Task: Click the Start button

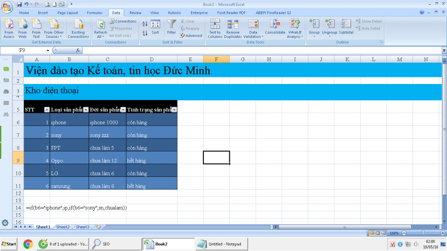Action: pyautogui.click(x=9, y=244)
